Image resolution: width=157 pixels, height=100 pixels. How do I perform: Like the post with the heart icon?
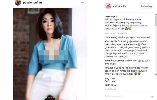pyautogui.click(x=107, y=80)
